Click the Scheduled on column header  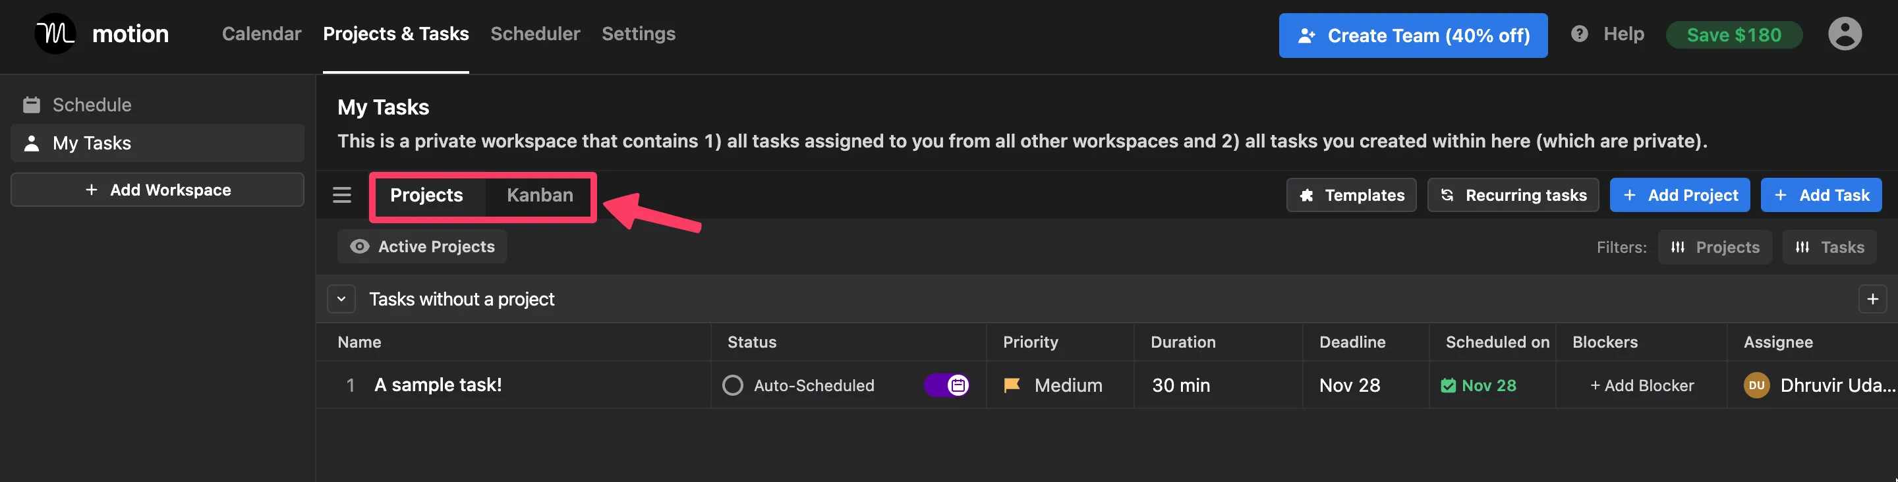(x=1497, y=342)
